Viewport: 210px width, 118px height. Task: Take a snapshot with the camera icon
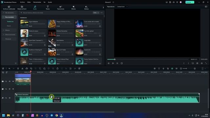click(197, 63)
